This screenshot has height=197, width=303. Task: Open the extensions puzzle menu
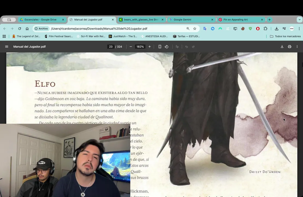coord(266,28)
